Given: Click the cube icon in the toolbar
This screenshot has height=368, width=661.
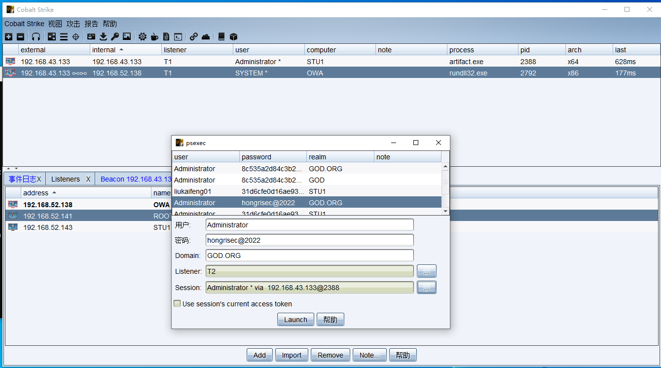Looking at the screenshot, I should pos(233,37).
